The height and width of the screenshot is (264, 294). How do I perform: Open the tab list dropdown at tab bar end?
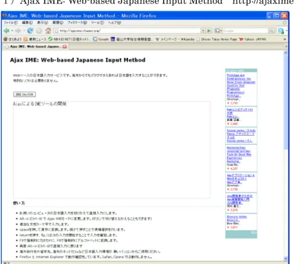coord(286,46)
